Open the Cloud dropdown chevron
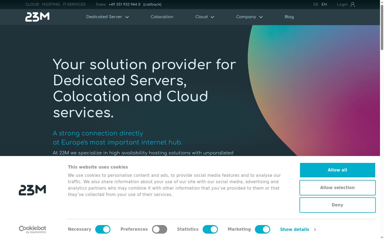 (213, 17)
